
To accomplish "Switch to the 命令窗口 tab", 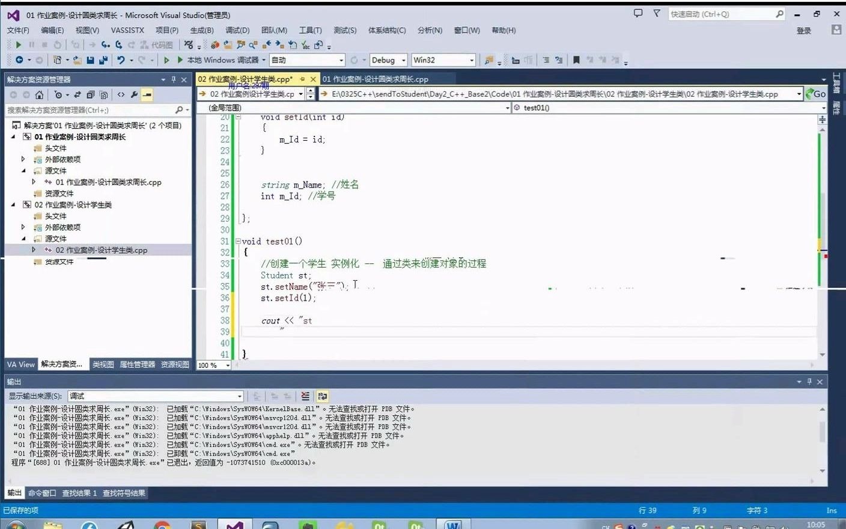I will (x=42, y=493).
